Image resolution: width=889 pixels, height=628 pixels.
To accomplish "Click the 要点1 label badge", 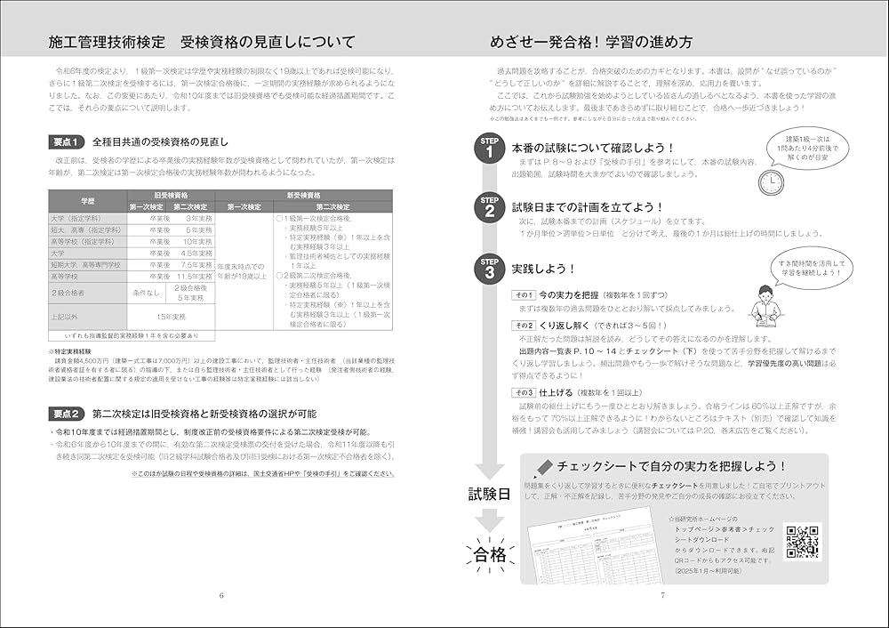I will 67,141.
